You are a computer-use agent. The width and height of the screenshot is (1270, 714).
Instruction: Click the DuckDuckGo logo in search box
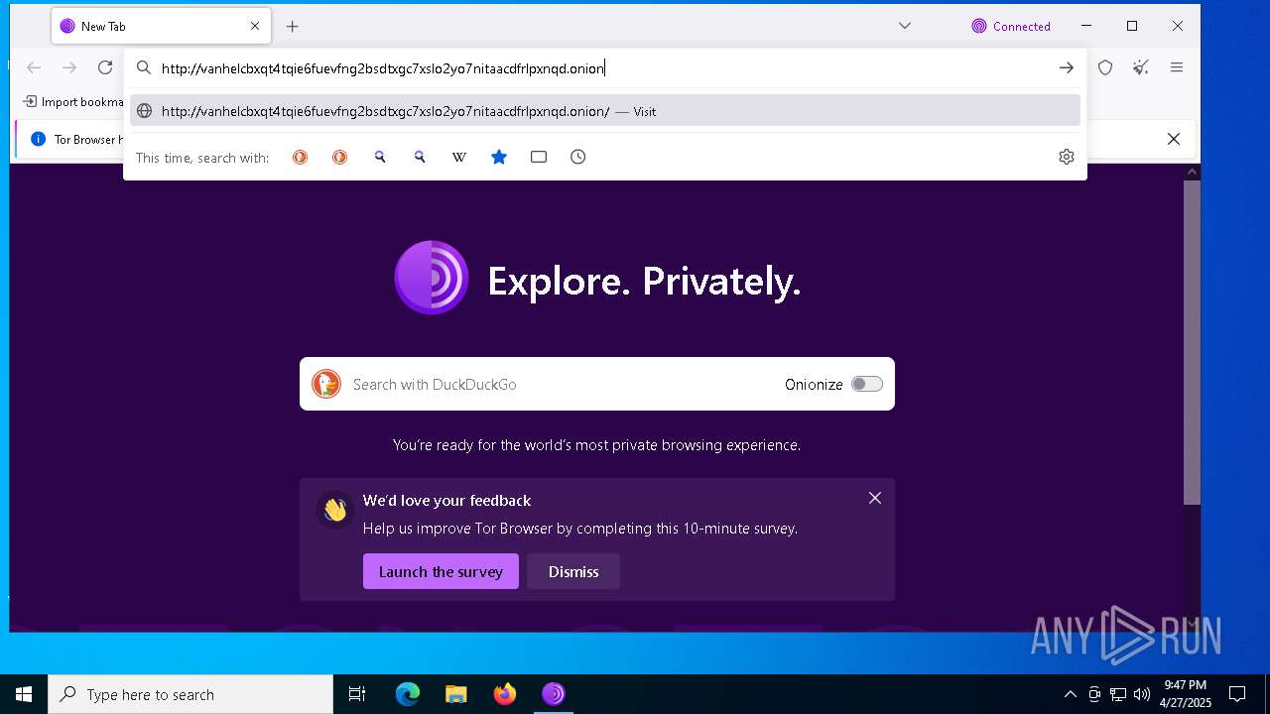(326, 384)
